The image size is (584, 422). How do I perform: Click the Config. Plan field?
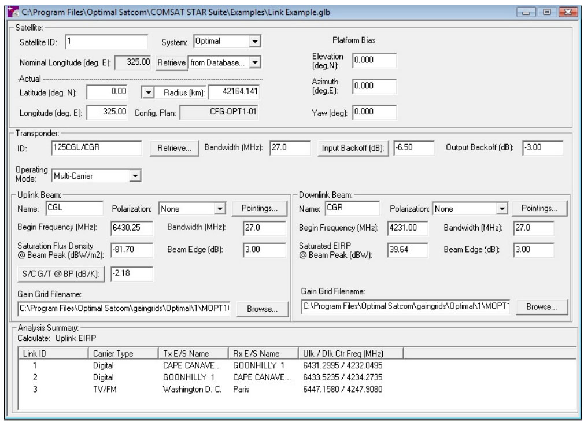[219, 112]
